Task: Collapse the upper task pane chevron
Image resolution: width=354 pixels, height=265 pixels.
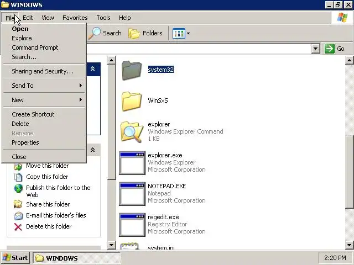Action: click(92, 68)
